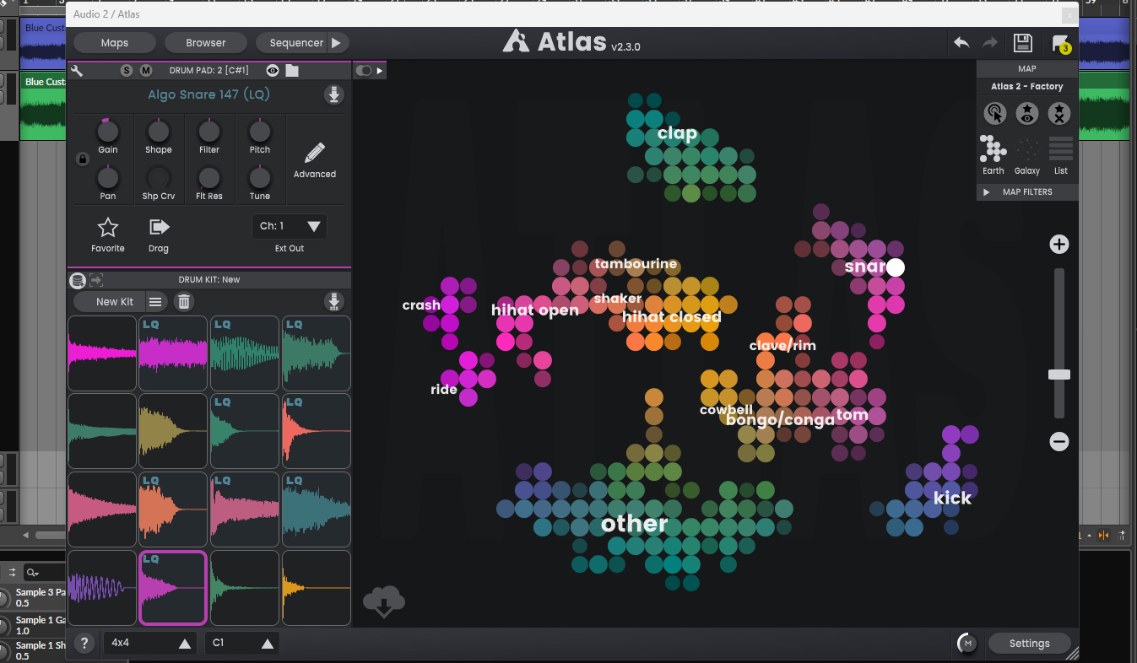Click Algo Snare 147 (LQ) sample name

tap(208, 94)
